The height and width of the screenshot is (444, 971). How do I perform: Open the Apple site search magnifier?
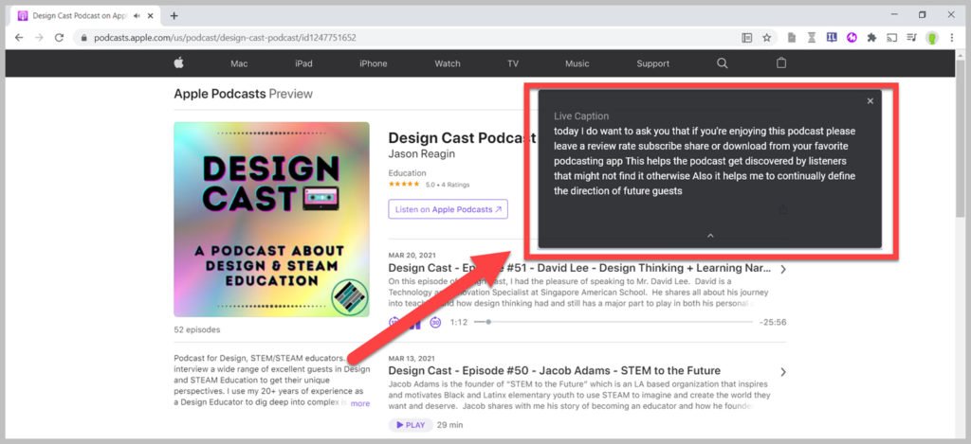pos(722,63)
